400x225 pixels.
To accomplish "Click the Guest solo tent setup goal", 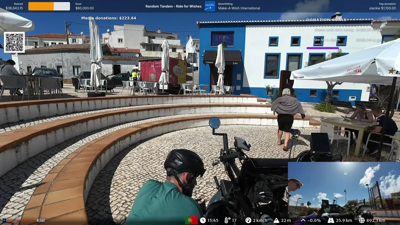I will (334, 30).
